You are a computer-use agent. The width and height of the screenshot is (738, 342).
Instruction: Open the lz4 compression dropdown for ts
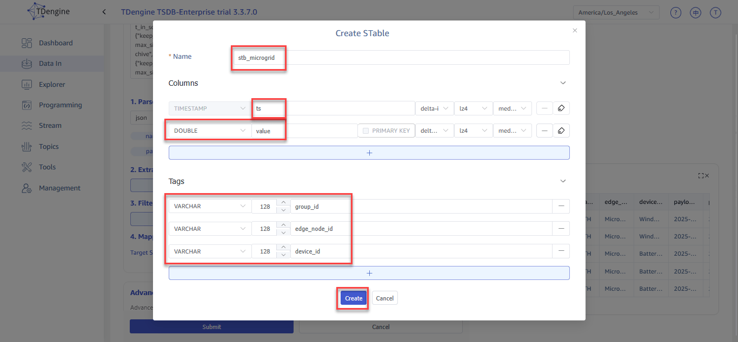pyautogui.click(x=473, y=108)
